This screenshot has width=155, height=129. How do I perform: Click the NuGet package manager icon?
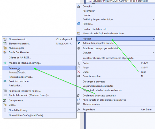tap(79, 43)
